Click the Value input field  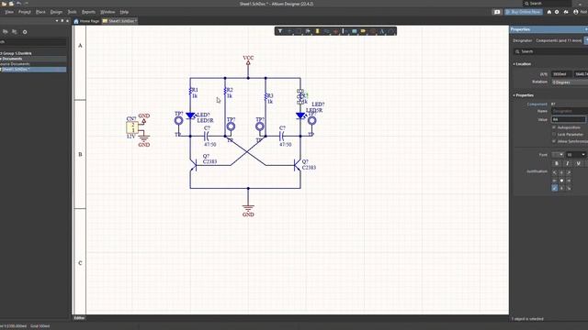(x=569, y=119)
